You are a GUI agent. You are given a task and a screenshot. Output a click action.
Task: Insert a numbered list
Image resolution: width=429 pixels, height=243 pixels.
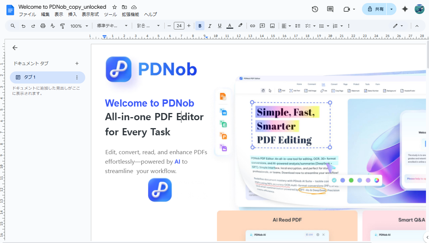[x=335, y=26]
